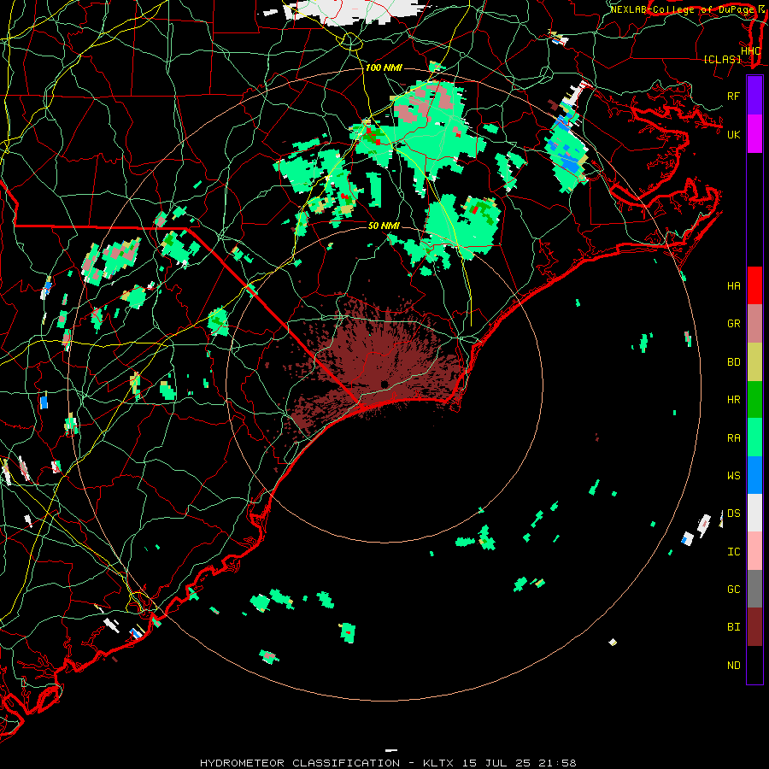This screenshot has width=769, height=769.
Task: Click the UK magenta legend swatch
Action: (754, 134)
